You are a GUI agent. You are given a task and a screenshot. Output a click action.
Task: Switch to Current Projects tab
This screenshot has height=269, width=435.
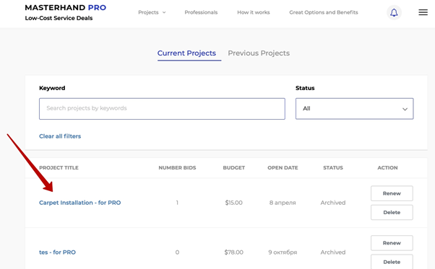[186, 53]
